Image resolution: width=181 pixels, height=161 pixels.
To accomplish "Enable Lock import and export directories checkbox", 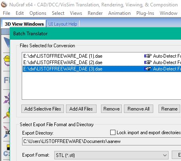I will pos(113,133).
